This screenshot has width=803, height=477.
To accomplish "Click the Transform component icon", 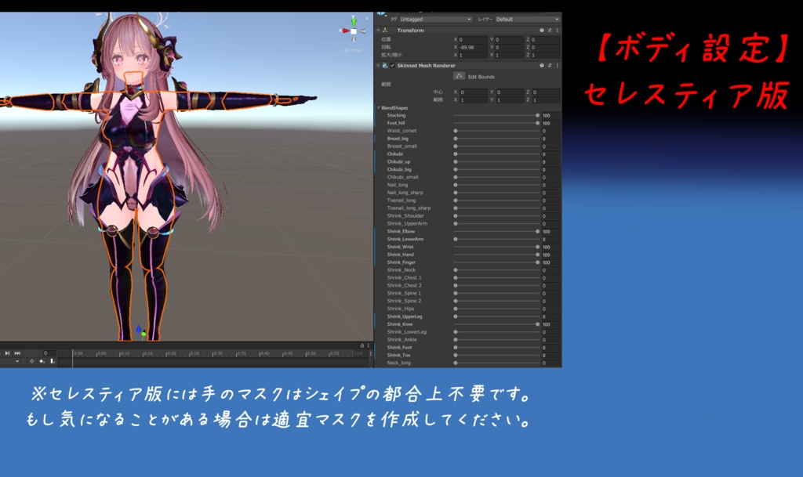I will (x=385, y=31).
